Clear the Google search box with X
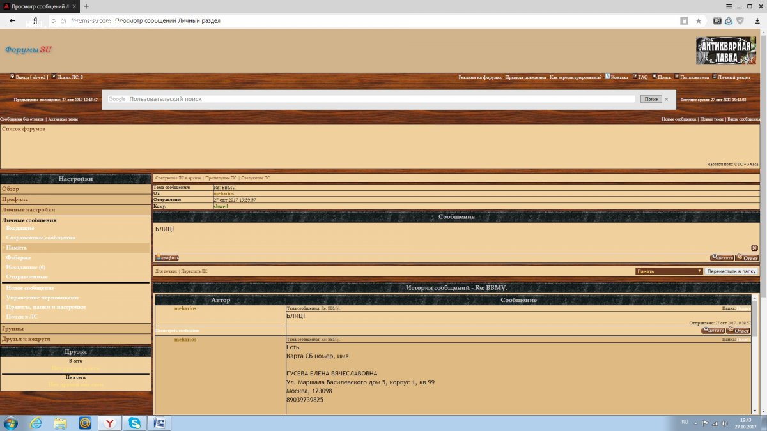767x431 pixels. click(x=666, y=99)
